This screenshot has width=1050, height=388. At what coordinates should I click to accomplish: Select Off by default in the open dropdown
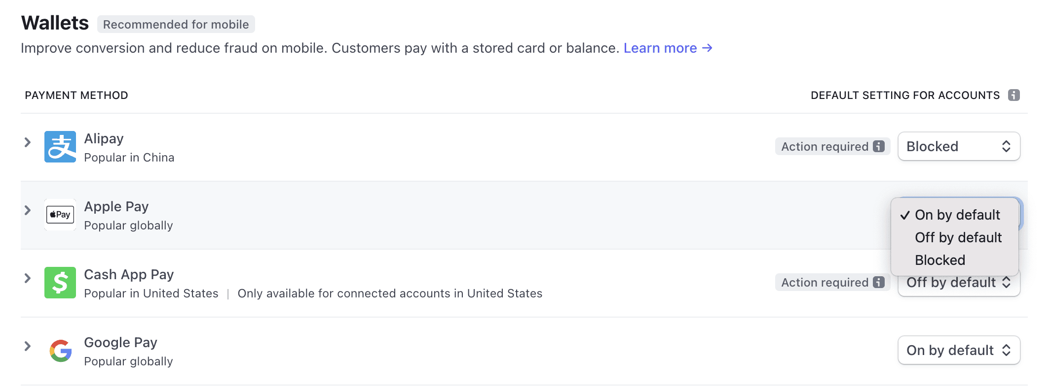[x=958, y=237]
